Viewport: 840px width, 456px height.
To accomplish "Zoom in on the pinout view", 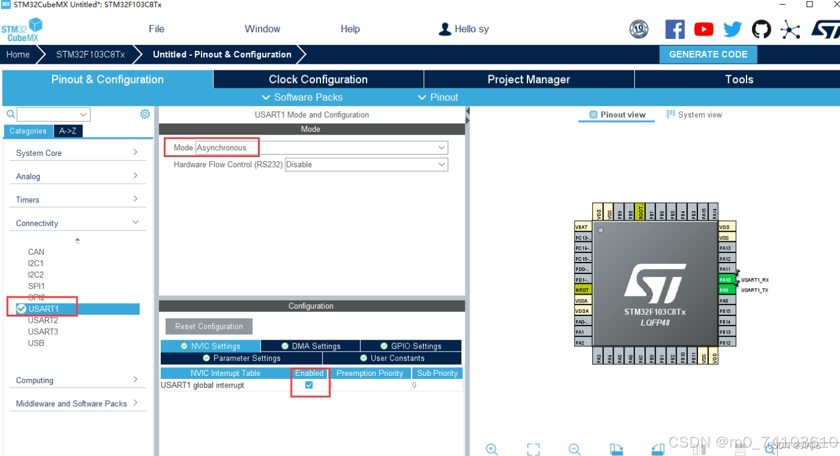I will [x=492, y=449].
